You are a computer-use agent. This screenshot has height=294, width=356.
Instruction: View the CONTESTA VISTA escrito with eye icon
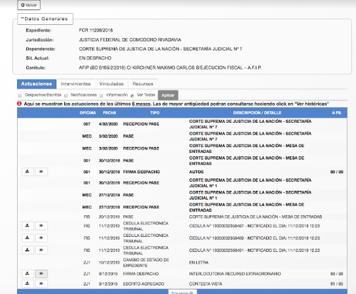point(41,283)
